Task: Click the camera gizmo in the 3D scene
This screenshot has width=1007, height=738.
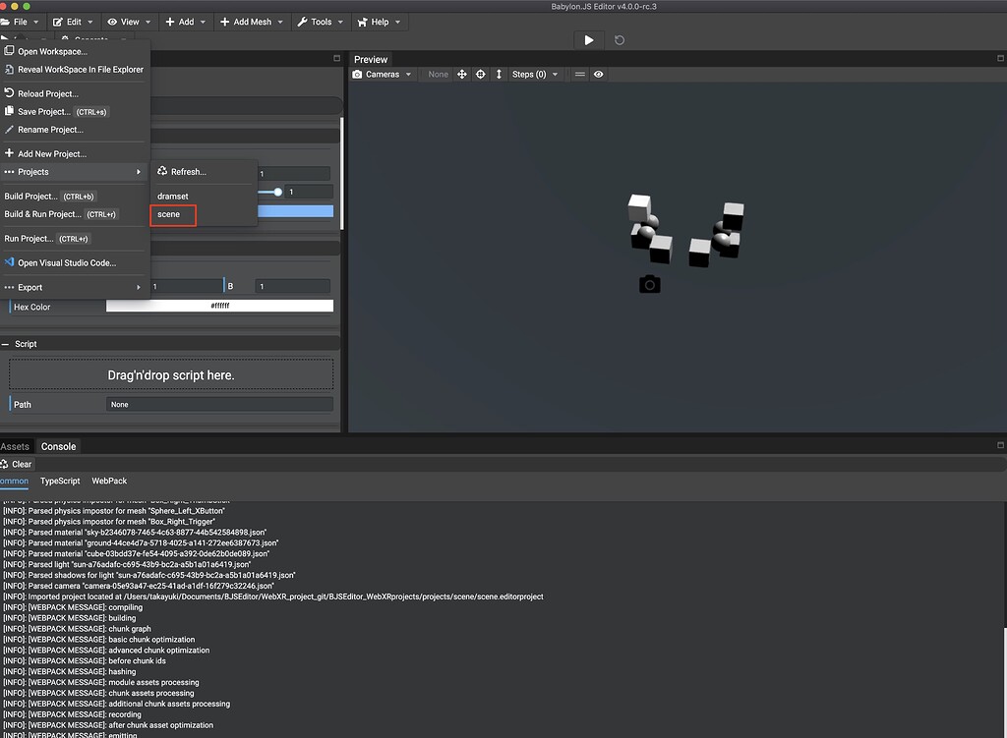Action: [x=650, y=284]
